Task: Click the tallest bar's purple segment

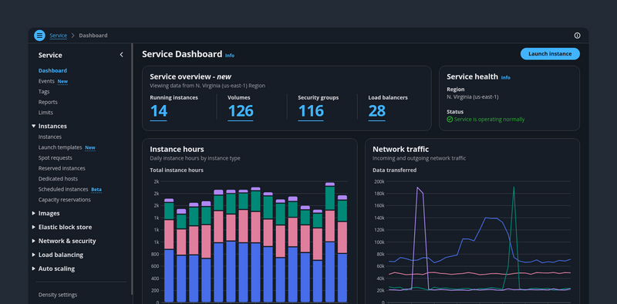Action: tap(330, 184)
